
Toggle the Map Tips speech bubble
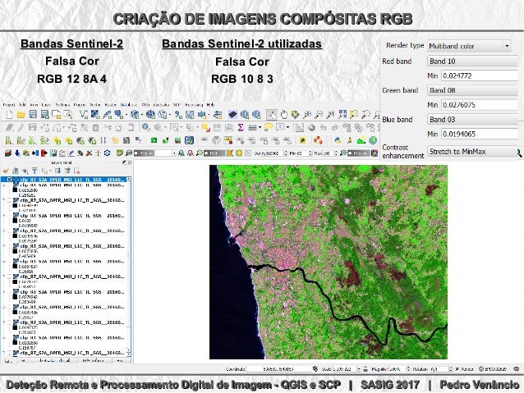[269, 127]
